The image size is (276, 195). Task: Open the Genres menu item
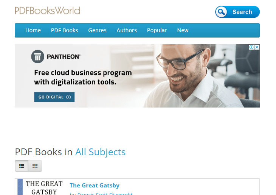(x=97, y=30)
